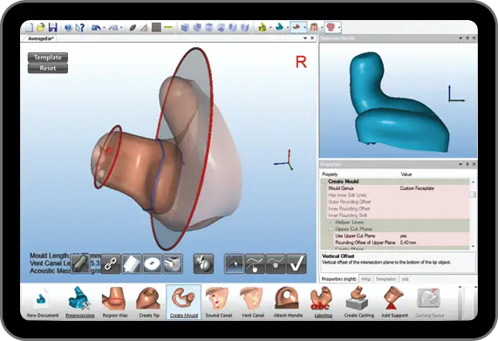Go to the Create Tip step

pyautogui.click(x=149, y=302)
